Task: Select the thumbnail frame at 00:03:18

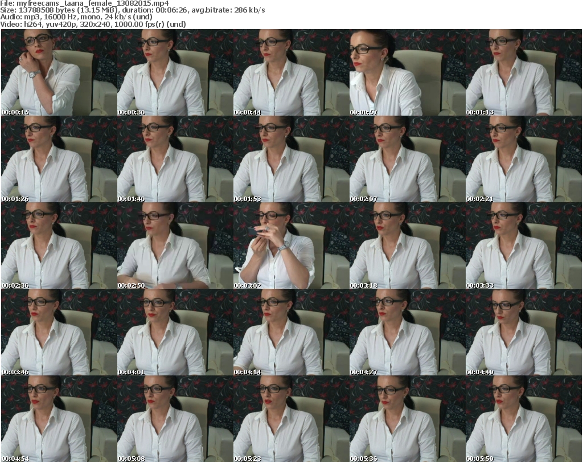Action: [407, 246]
